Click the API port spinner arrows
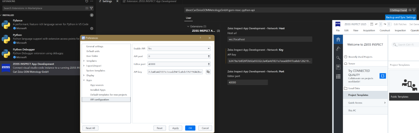Image resolution: width=419 pixels, height=133 pixels. pyautogui.click(x=209, y=56)
